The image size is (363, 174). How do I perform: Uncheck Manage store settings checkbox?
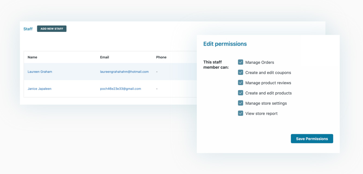(241, 103)
